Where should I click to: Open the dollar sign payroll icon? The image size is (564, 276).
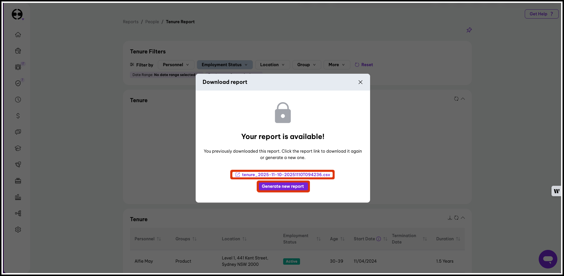coord(18,116)
